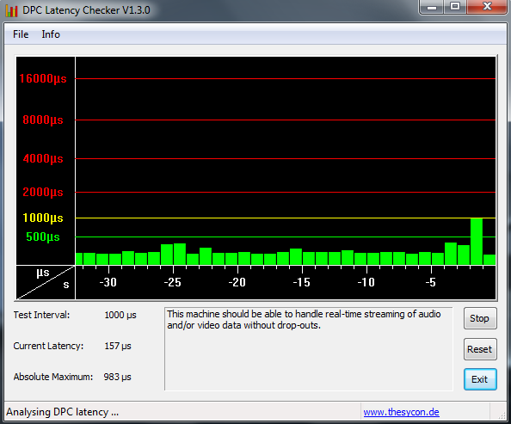Select the -25 second timeline marker
Screen dimensions: 511x424
[x=172, y=282]
